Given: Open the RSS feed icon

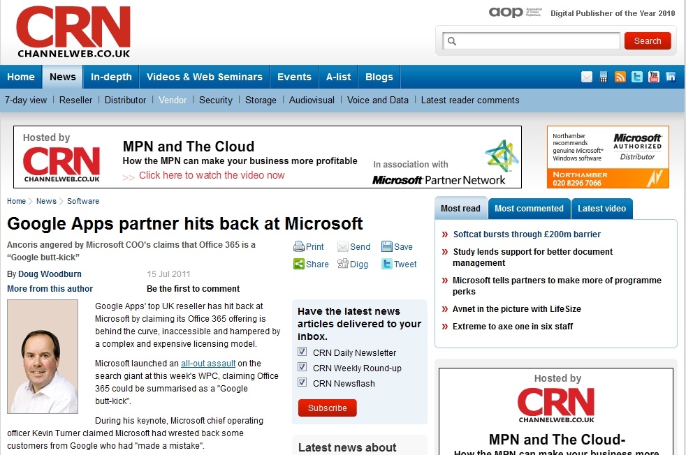Looking at the screenshot, I should [x=620, y=77].
